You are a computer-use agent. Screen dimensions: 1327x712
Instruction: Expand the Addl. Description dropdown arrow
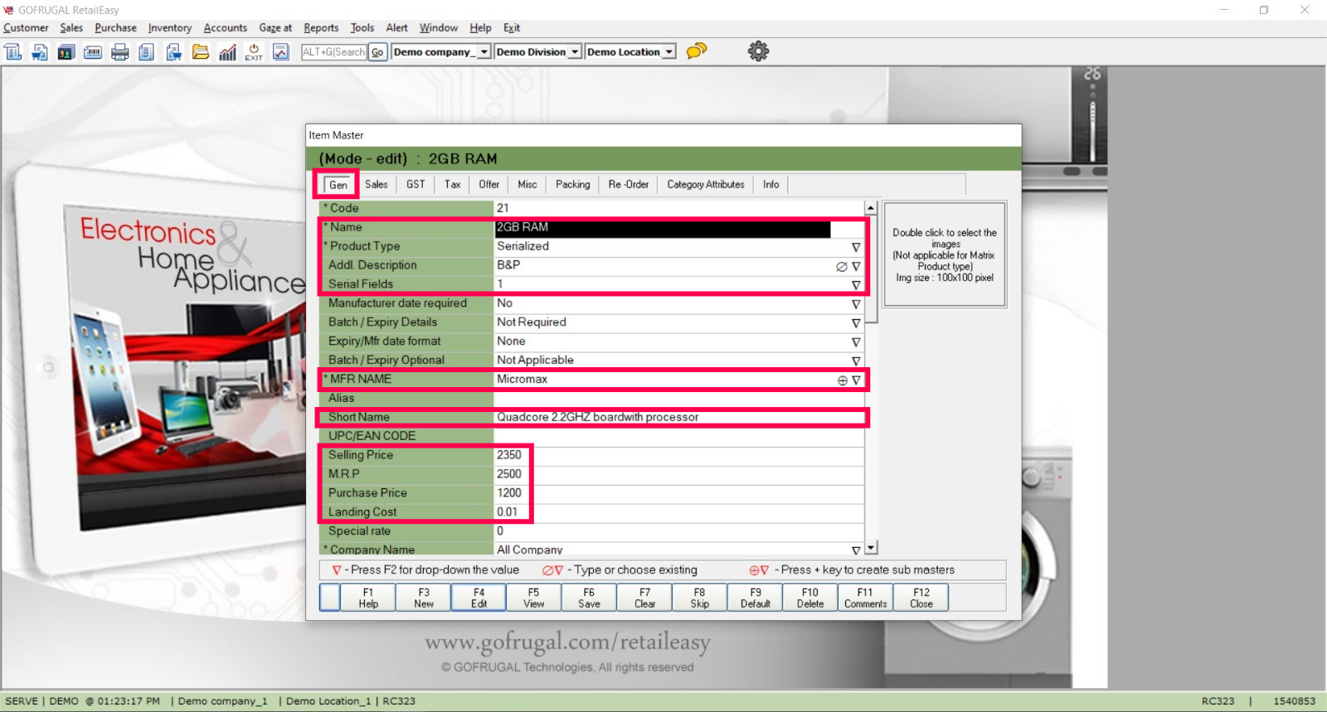point(856,266)
